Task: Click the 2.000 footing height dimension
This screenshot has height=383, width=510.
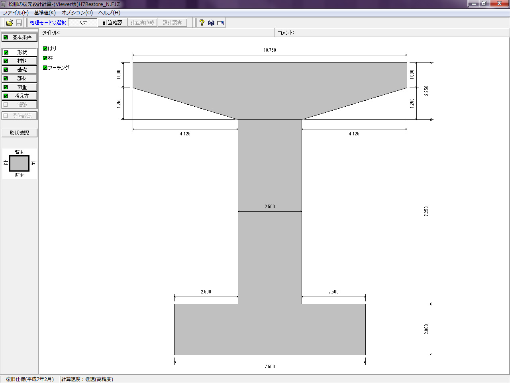Action: pyautogui.click(x=426, y=329)
